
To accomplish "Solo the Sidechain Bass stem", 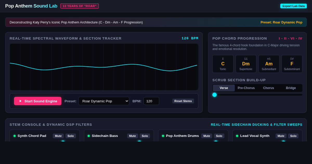I will 145,136.
